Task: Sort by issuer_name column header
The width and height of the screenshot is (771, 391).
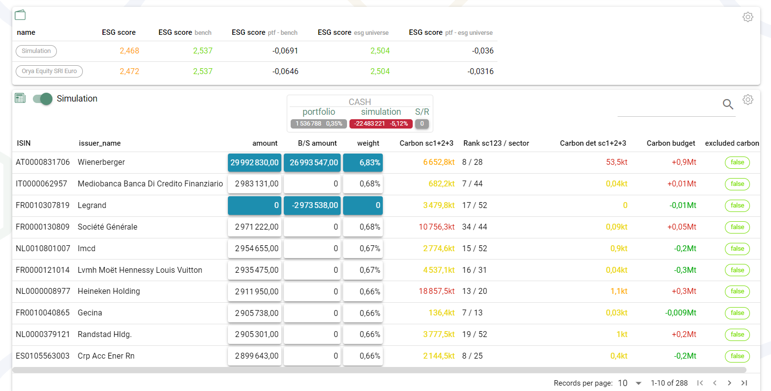Action: coord(99,143)
